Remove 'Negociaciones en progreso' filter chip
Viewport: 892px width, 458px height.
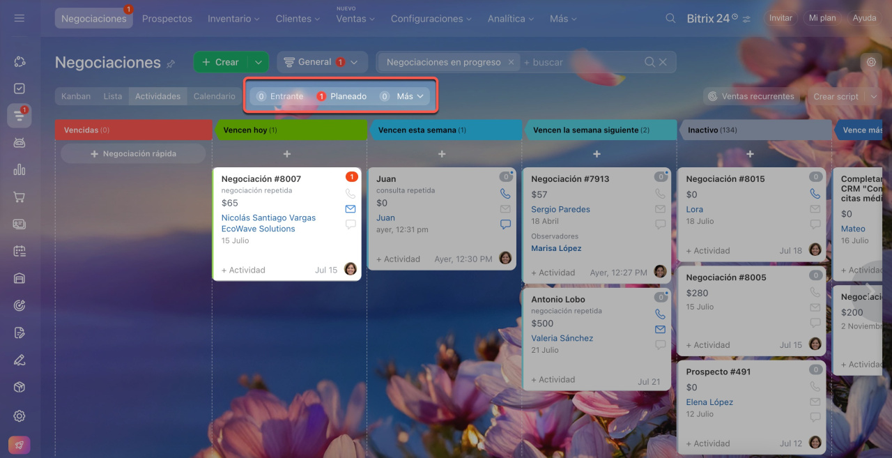(511, 62)
